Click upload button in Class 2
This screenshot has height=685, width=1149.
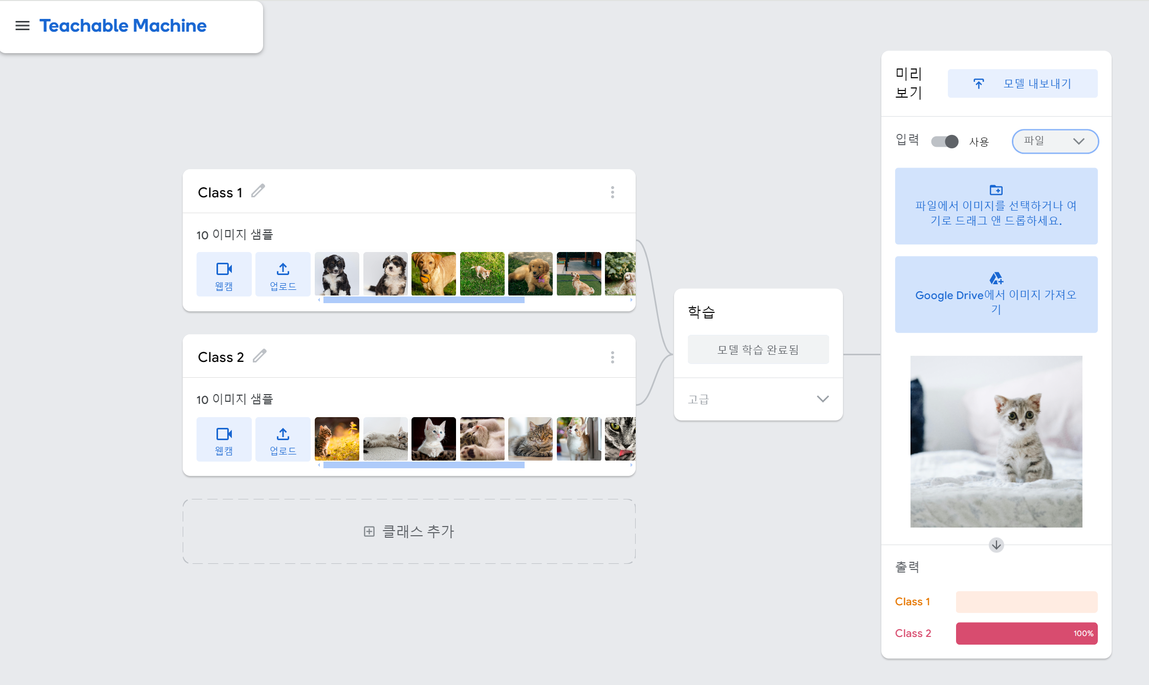tap(283, 440)
